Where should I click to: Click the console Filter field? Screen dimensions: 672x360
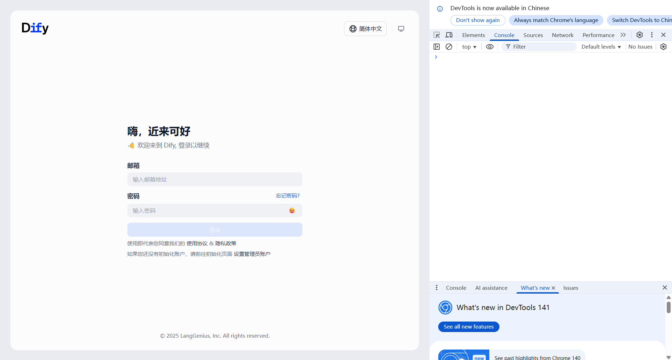coord(539,46)
